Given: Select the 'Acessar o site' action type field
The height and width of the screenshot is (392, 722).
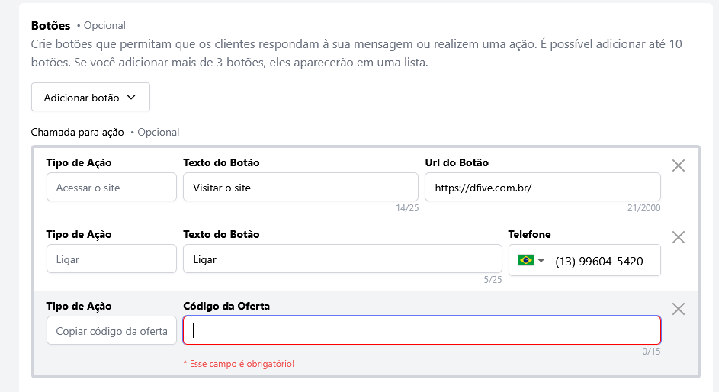Looking at the screenshot, I should pos(111,188).
